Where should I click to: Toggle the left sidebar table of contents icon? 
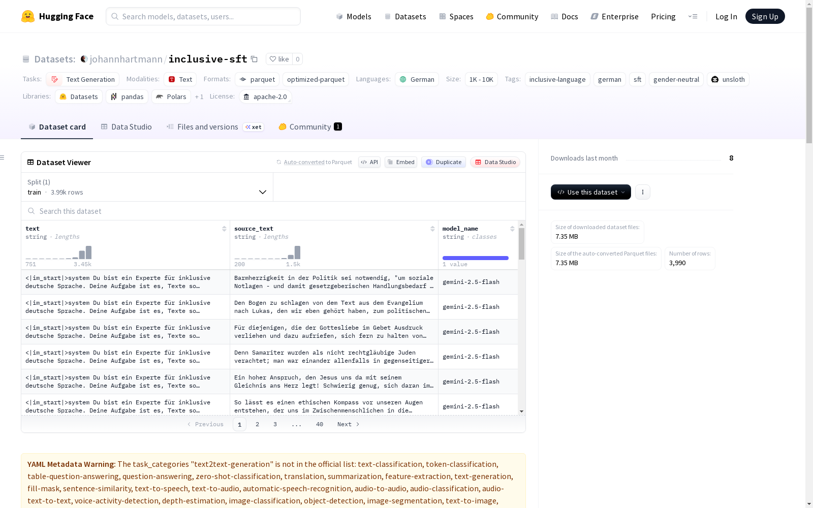tap(3, 157)
